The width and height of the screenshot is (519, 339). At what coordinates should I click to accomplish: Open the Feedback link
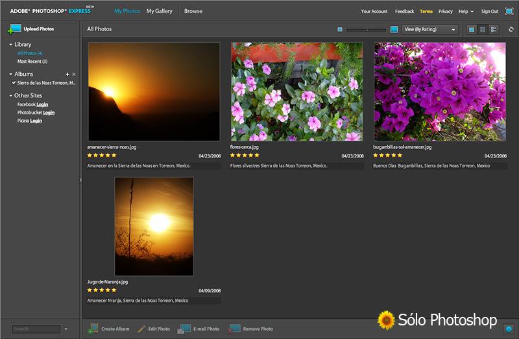(404, 11)
